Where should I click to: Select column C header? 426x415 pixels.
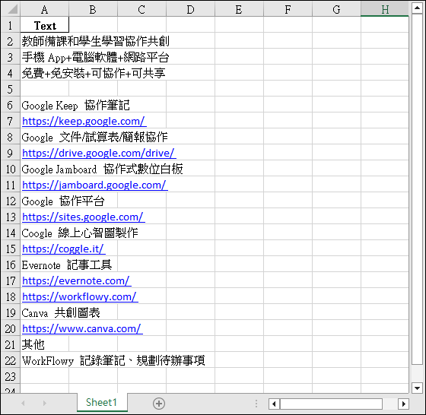pos(141,9)
